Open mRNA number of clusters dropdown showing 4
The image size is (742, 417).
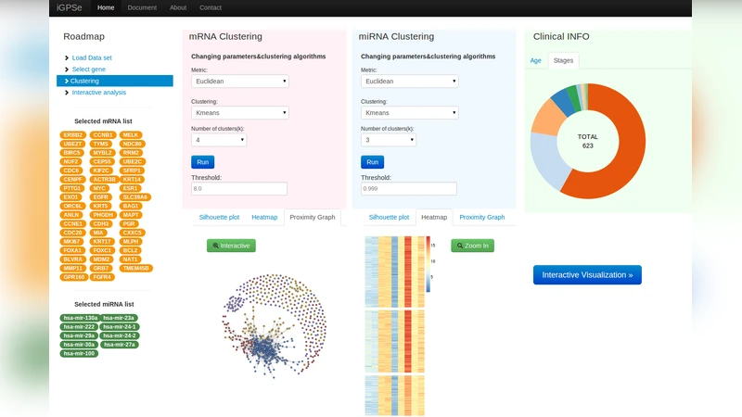pos(219,140)
